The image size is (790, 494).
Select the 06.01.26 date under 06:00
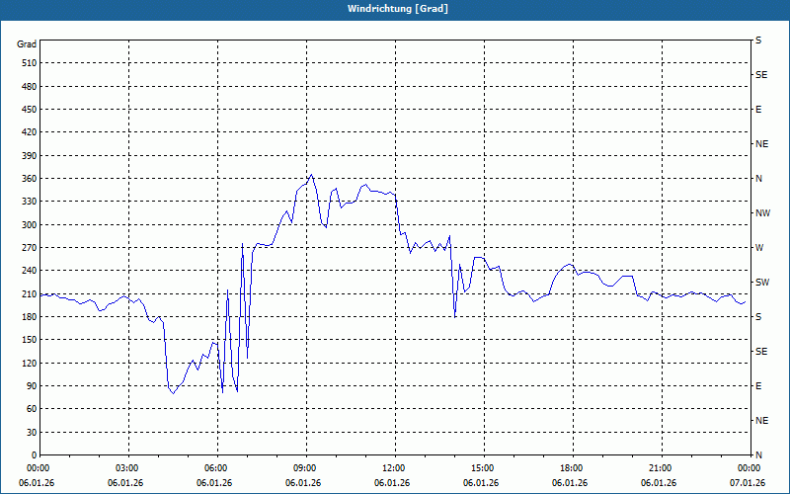click(214, 483)
